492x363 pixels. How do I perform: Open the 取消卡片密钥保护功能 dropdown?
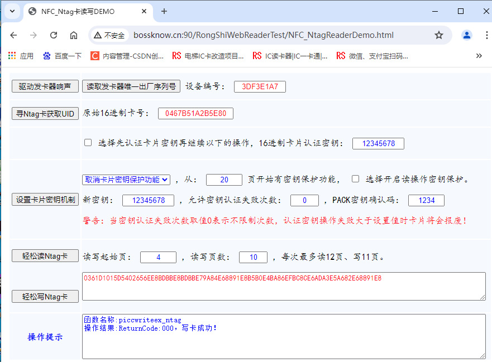tap(126, 180)
